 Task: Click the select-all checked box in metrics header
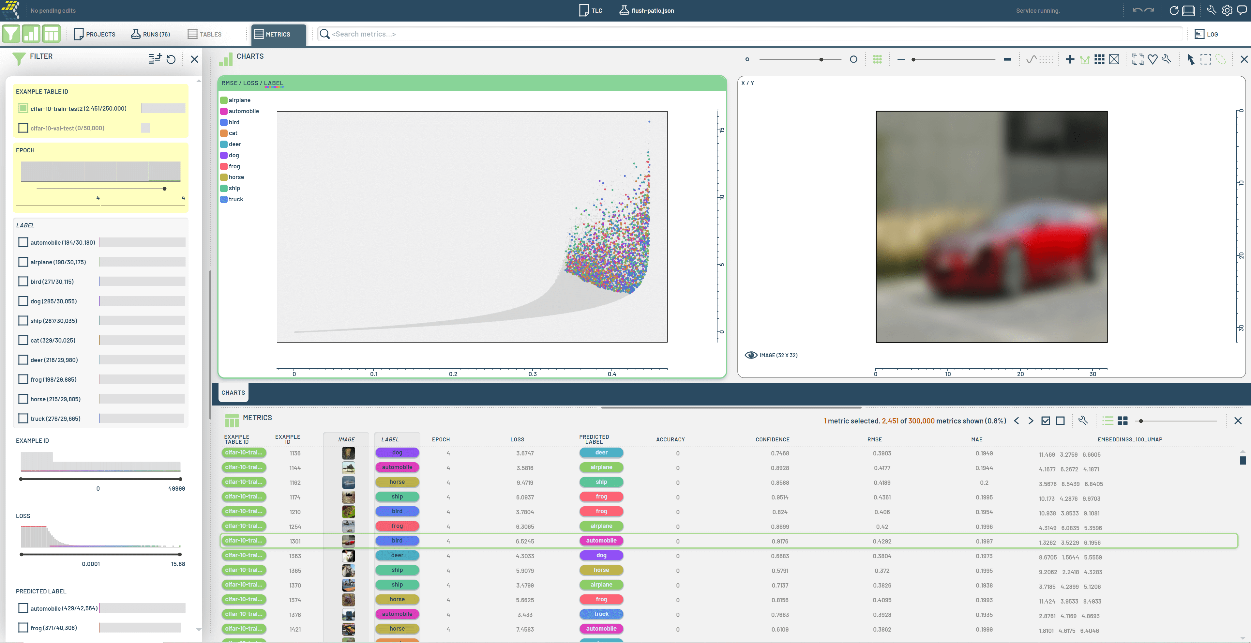pyautogui.click(x=1046, y=421)
